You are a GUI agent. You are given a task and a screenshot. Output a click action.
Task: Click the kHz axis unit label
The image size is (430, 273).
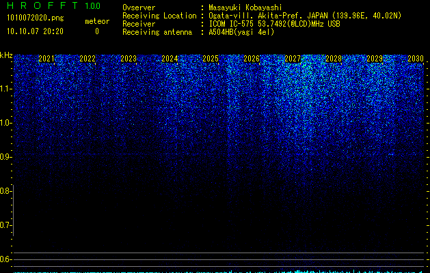point(6,55)
